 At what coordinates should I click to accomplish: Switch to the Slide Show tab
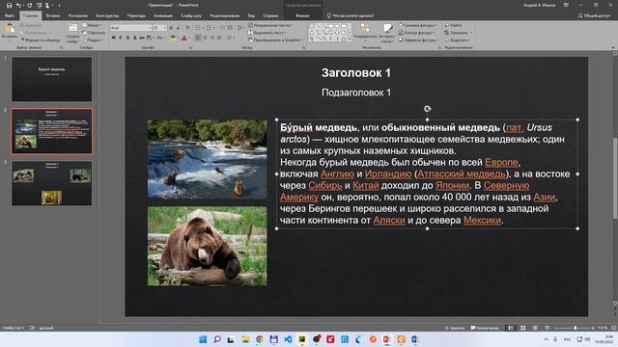click(x=191, y=15)
